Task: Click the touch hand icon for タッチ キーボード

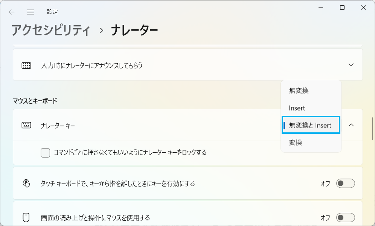Action: [26, 184]
